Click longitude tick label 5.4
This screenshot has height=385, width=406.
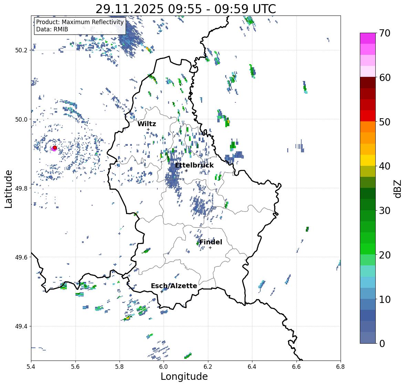[x=31, y=367]
